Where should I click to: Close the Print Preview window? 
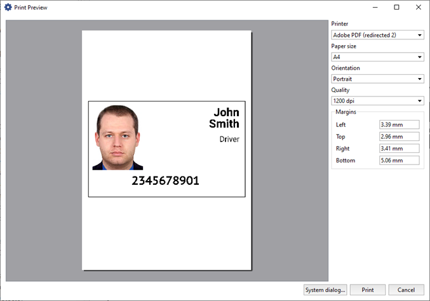[x=418, y=7]
